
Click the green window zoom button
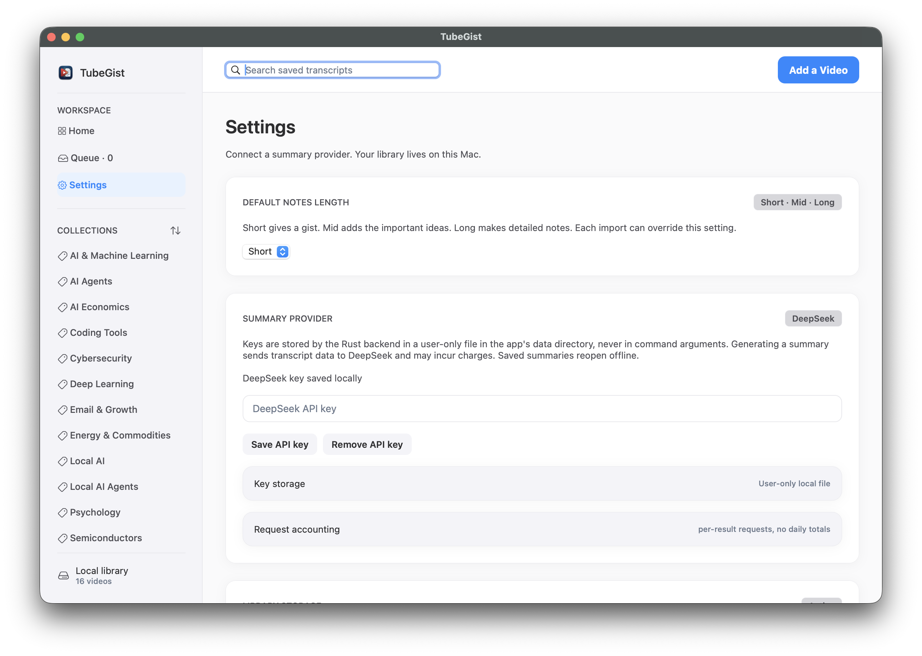tap(80, 37)
